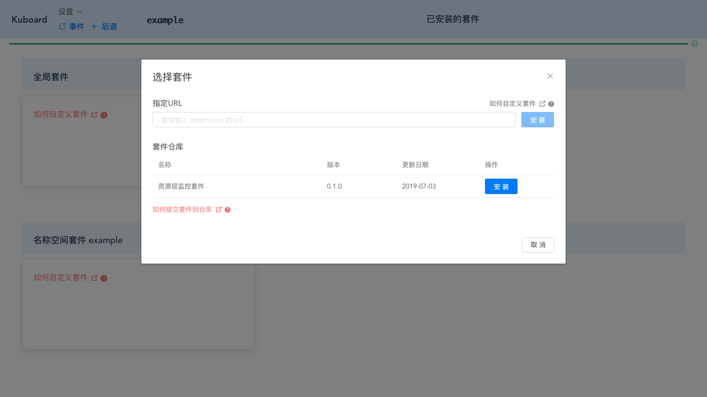Viewport: 707px width, 397px height.
Task: Open the help question mark next to 指定URL label
Action: tap(551, 104)
